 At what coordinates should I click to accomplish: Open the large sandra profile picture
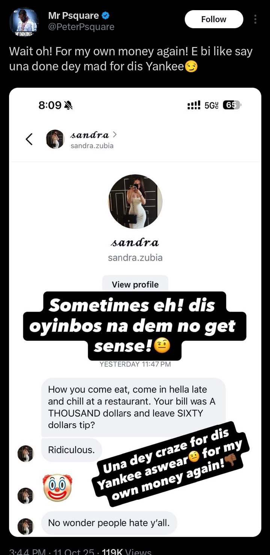[135, 201]
